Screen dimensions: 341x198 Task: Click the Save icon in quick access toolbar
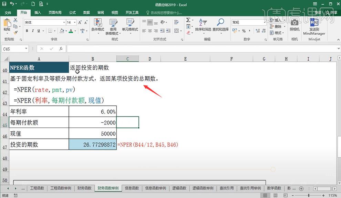coord(4,4)
